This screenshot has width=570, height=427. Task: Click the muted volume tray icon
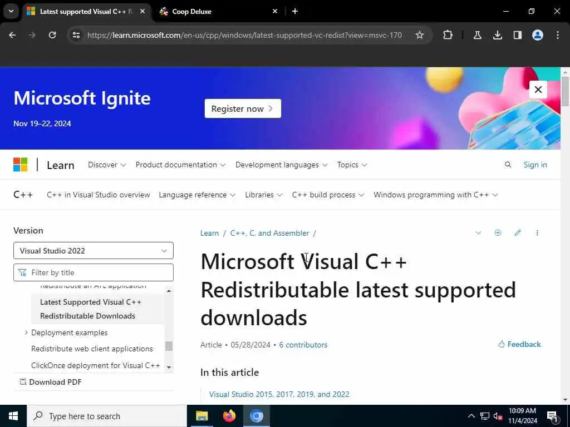point(498,416)
